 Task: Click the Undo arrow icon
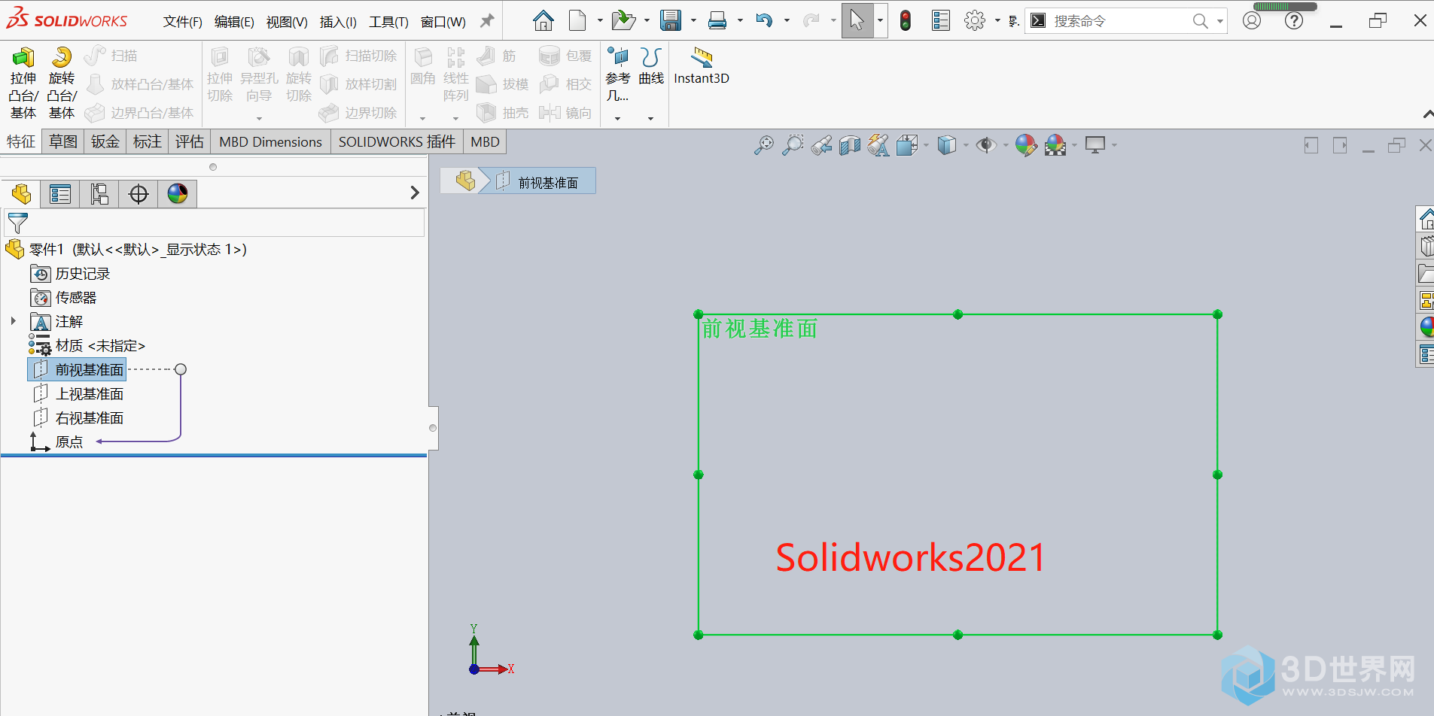764,20
